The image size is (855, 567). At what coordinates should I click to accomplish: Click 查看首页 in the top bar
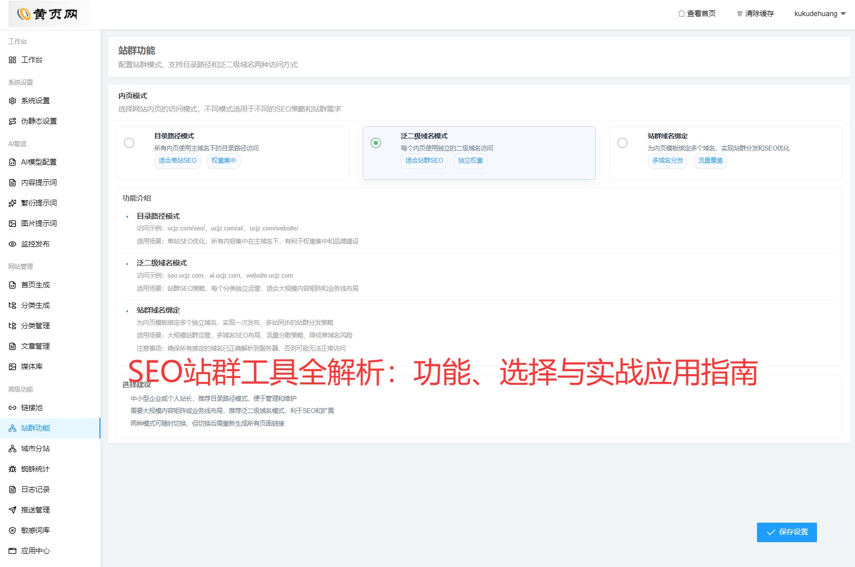[x=697, y=13]
